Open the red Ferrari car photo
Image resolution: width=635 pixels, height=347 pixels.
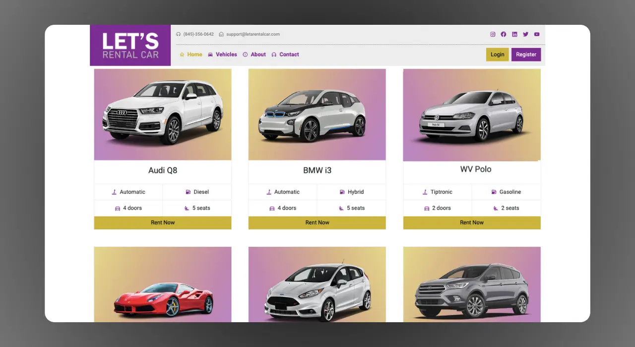tap(163, 285)
